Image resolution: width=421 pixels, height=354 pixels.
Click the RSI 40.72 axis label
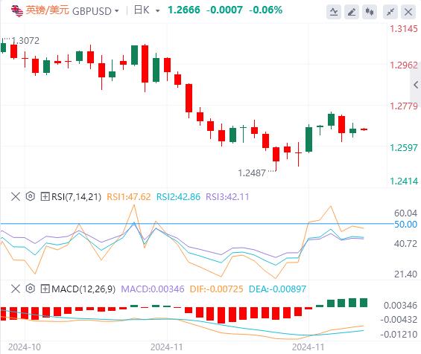405,244
